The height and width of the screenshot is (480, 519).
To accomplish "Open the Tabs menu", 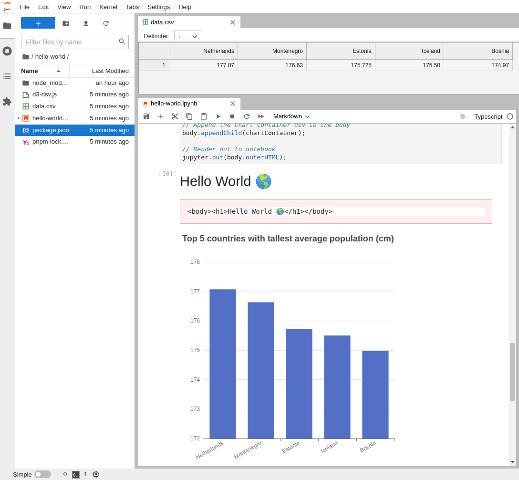I will 132,7.
